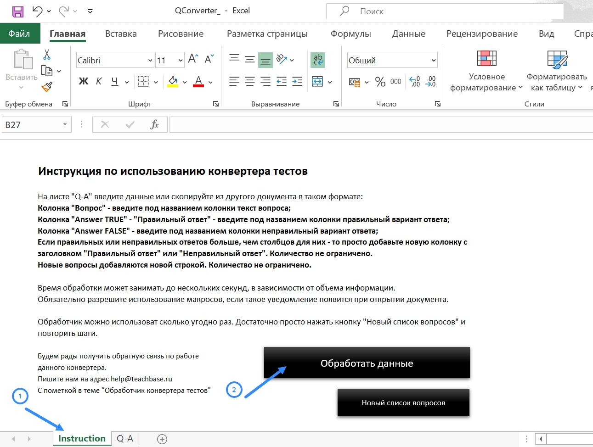Increase decimal places icon

coord(415,82)
